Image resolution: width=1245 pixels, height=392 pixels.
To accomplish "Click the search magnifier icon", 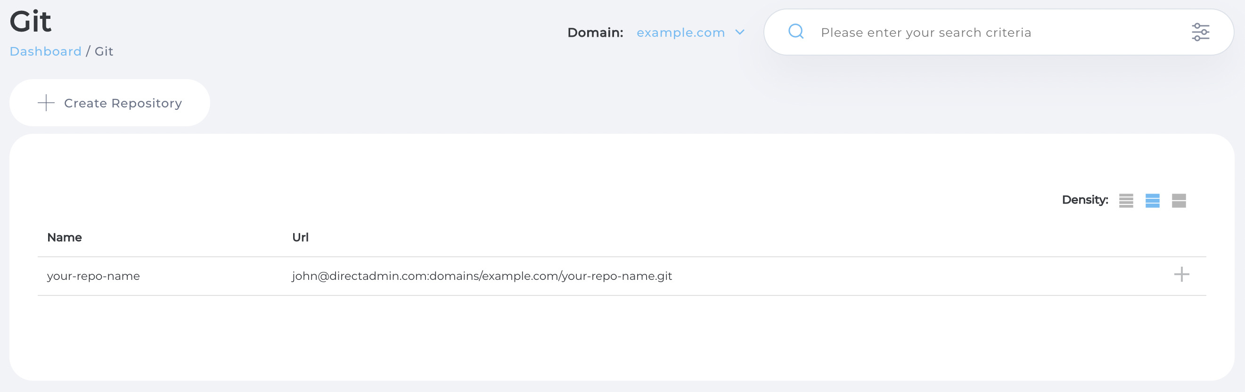I will click(x=795, y=32).
